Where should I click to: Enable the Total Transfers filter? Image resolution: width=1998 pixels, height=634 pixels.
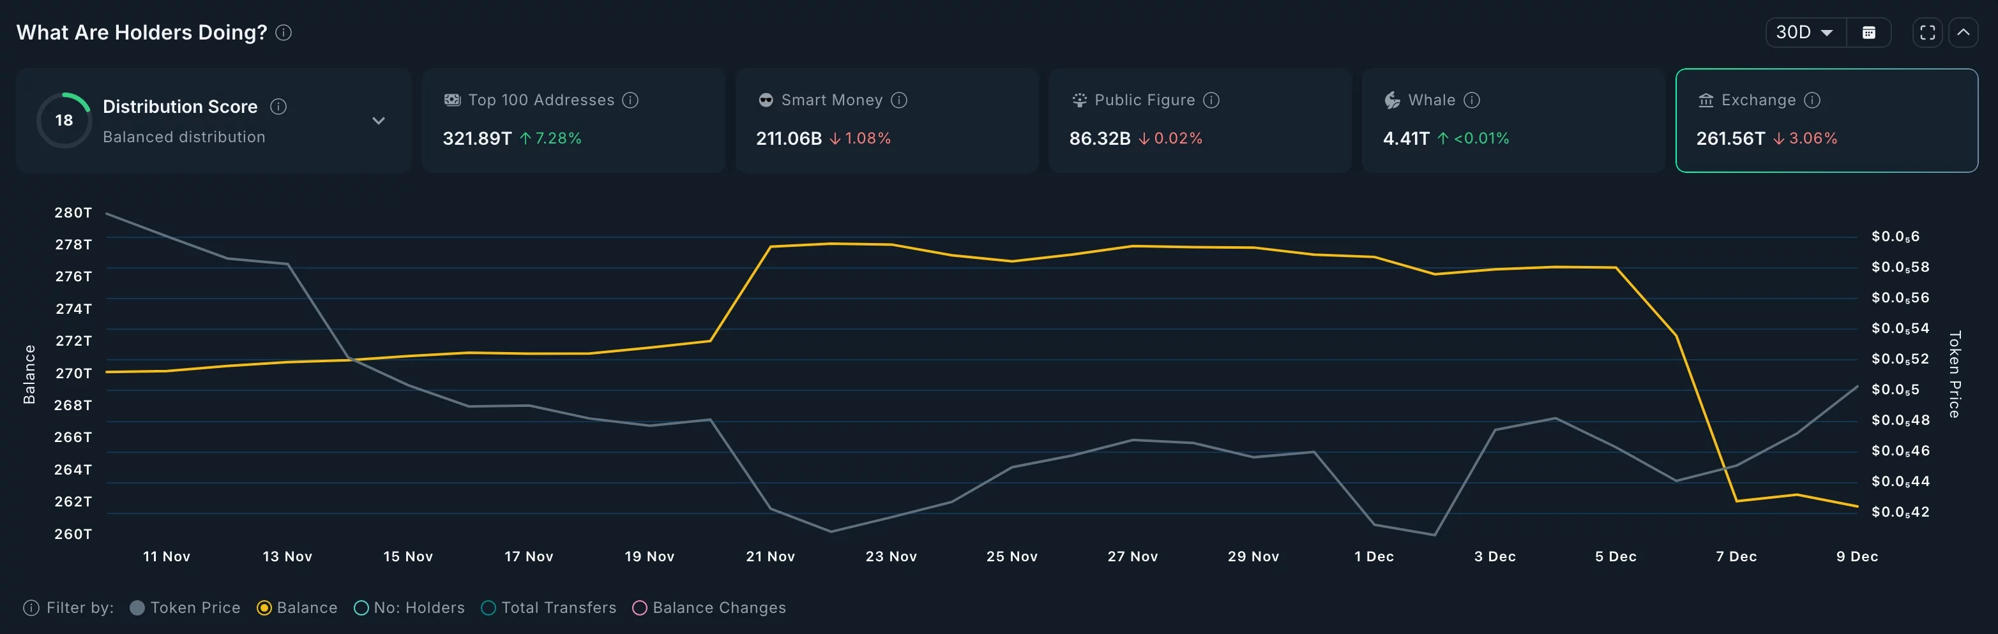488,608
